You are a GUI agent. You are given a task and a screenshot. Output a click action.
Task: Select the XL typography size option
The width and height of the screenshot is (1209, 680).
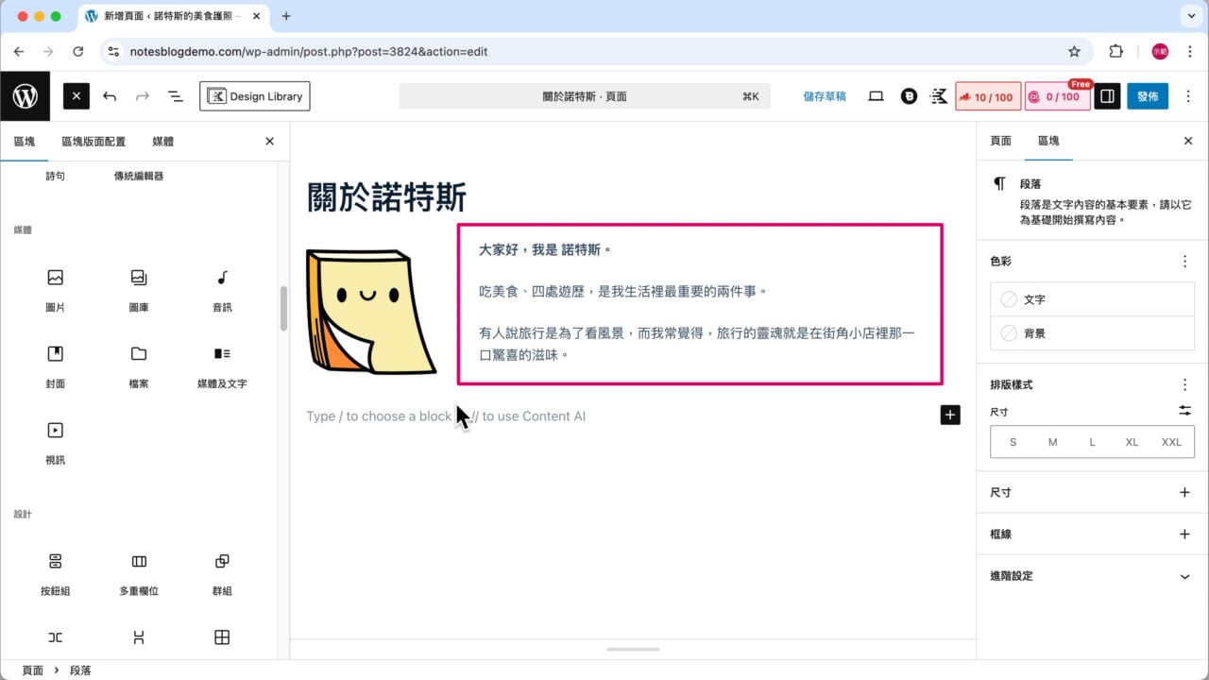1132,441
